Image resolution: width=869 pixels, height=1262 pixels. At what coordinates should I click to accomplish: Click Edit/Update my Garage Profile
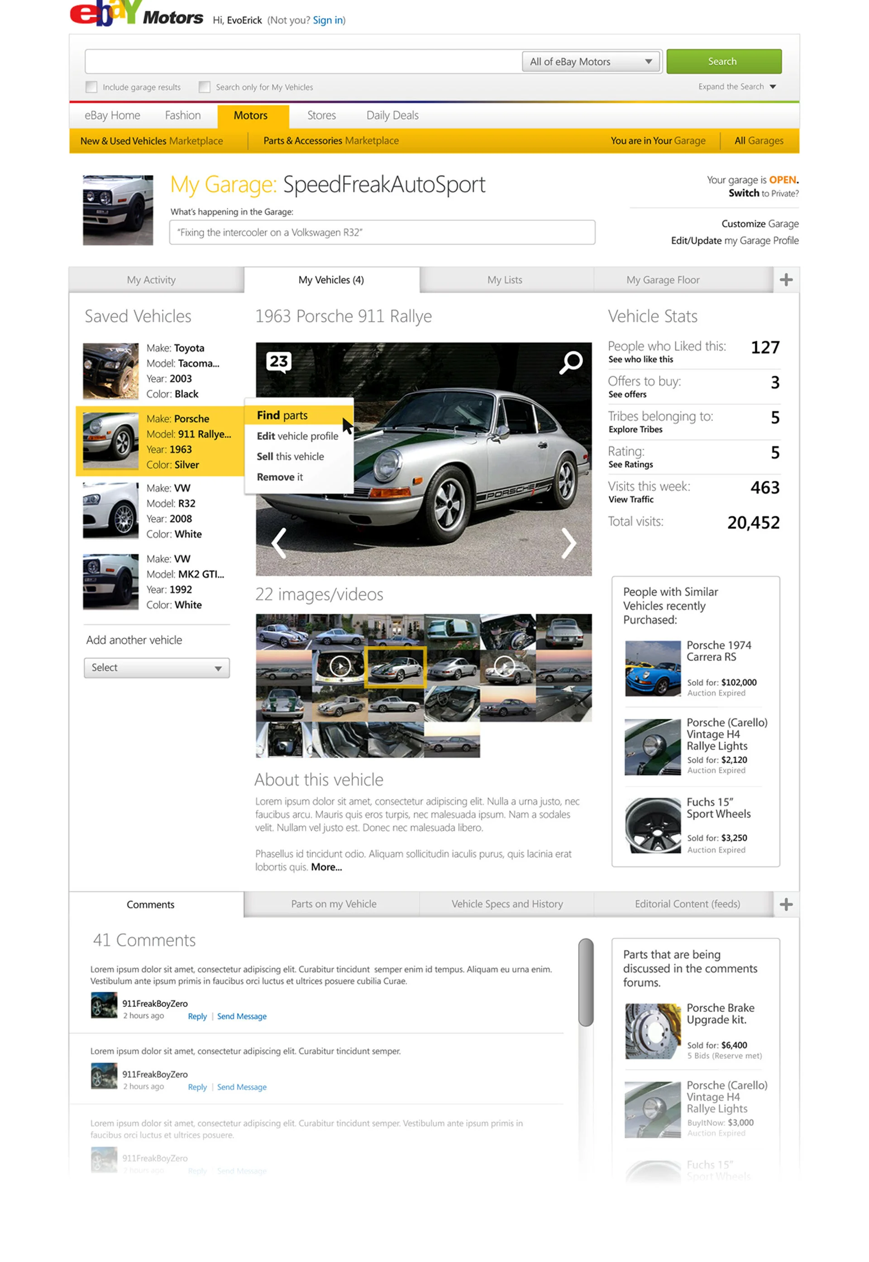click(x=735, y=241)
